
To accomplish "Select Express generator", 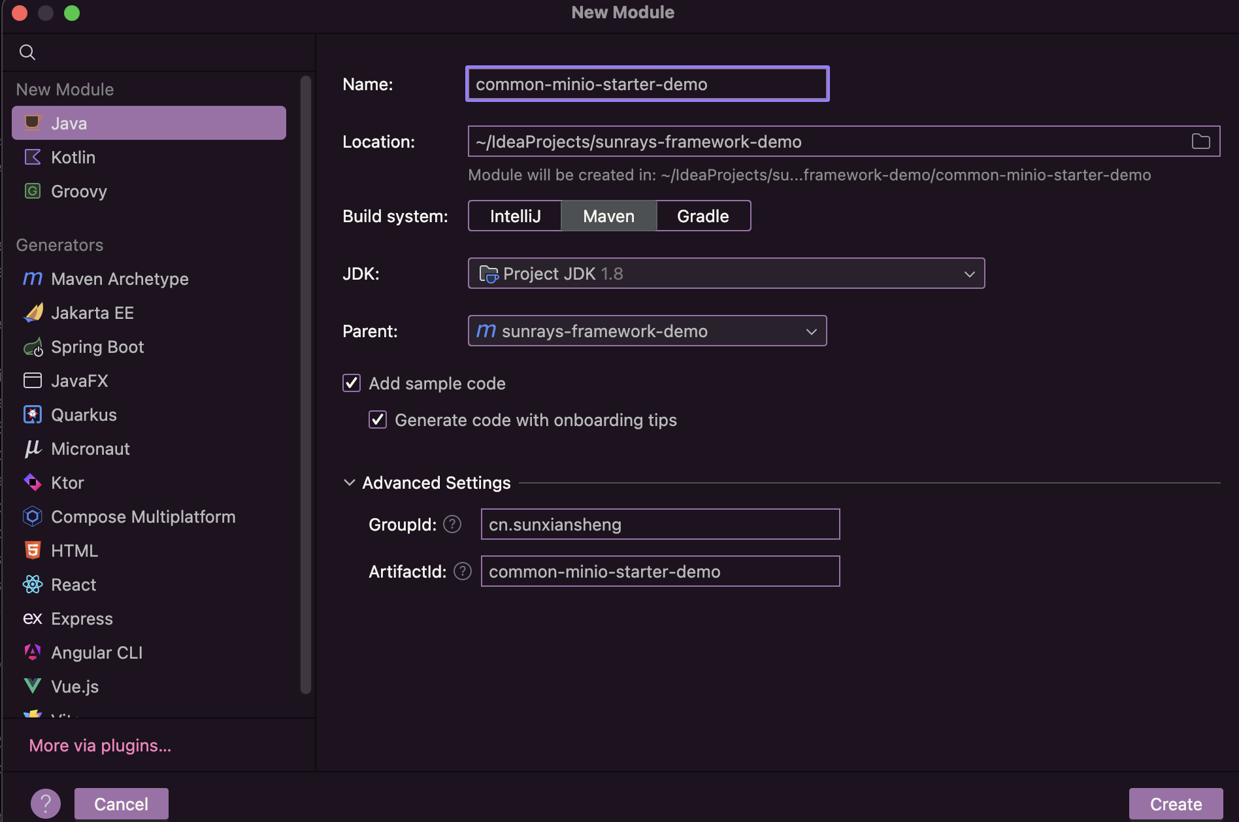I will point(149,618).
